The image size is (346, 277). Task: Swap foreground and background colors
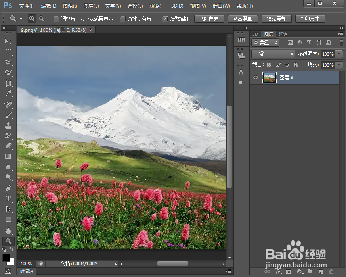tap(11, 249)
